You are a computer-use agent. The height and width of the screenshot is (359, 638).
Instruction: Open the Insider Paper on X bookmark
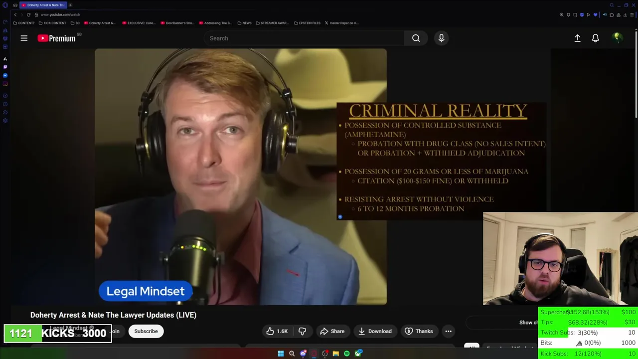tap(342, 23)
